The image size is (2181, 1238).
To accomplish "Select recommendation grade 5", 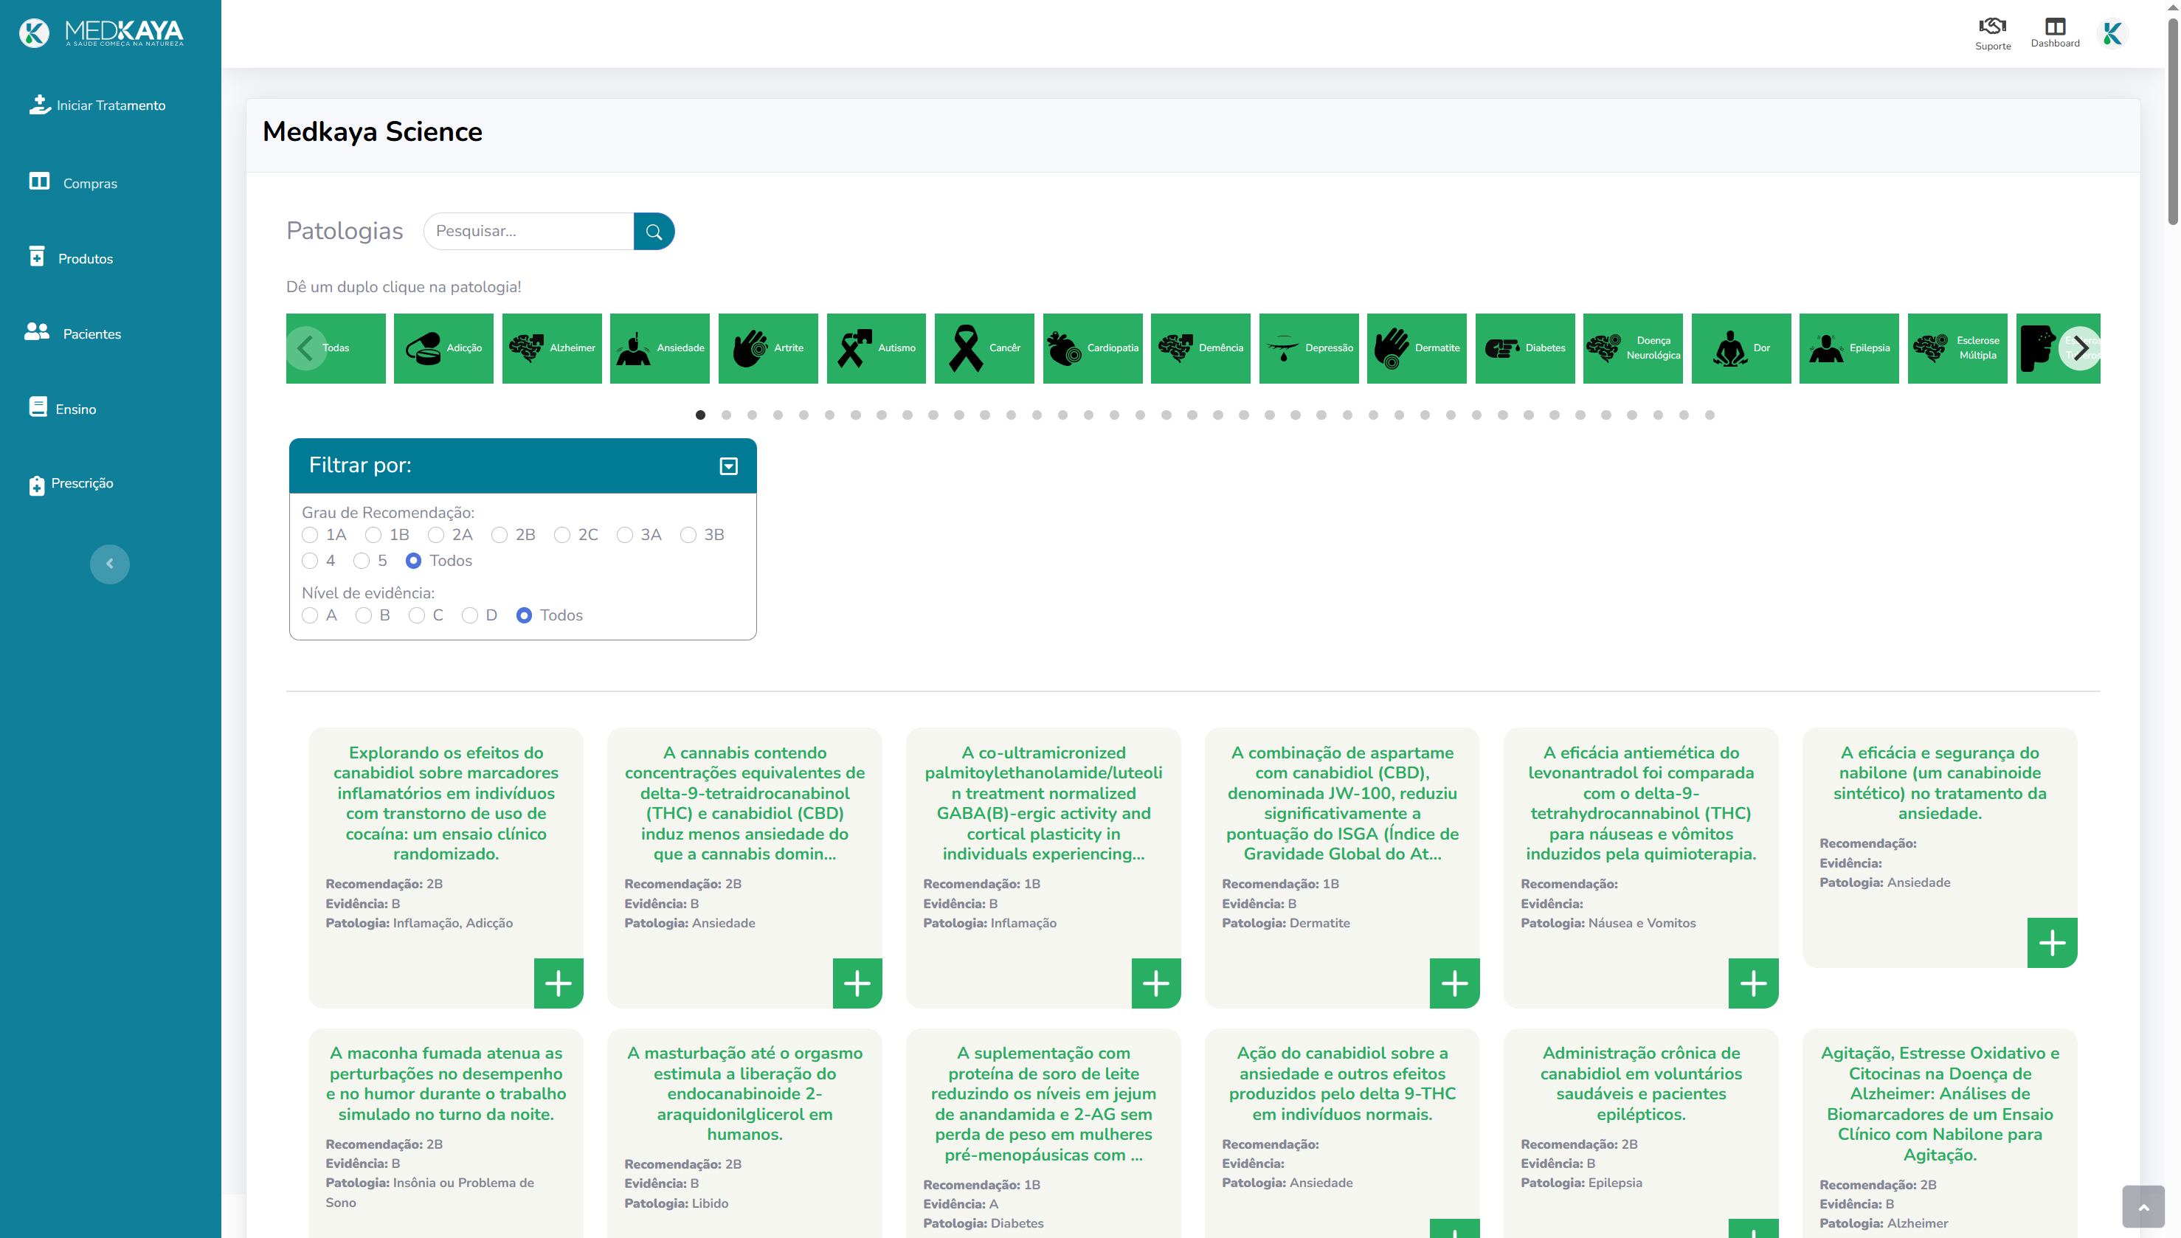I will (x=362, y=561).
